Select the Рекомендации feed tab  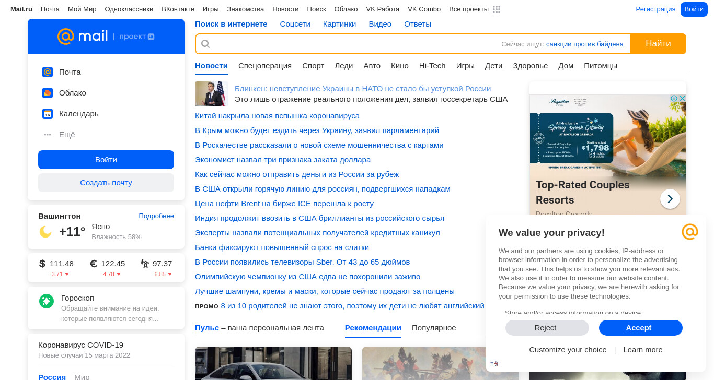tap(373, 328)
